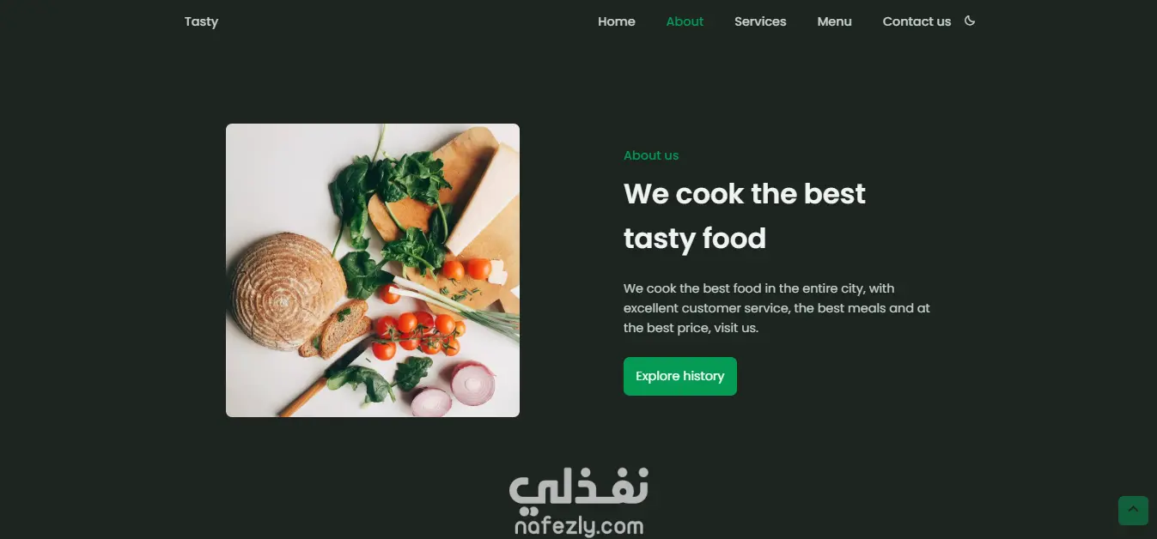Toggle dark theme with moon icon
Viewport: 1157px width, 539px height.
[970, 21]
